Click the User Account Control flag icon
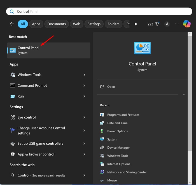196x185 pixels. pos(13,130)
